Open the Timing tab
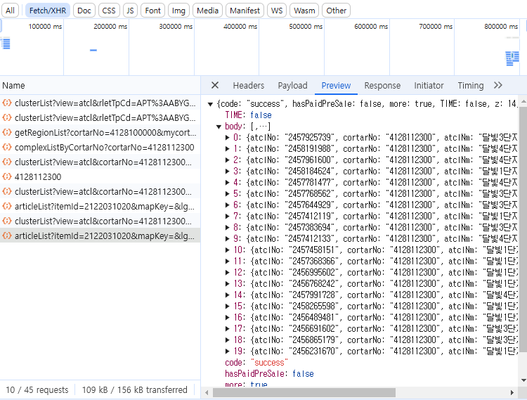The height and width of the screenshot is (400, 527). (x=471, y=86)
